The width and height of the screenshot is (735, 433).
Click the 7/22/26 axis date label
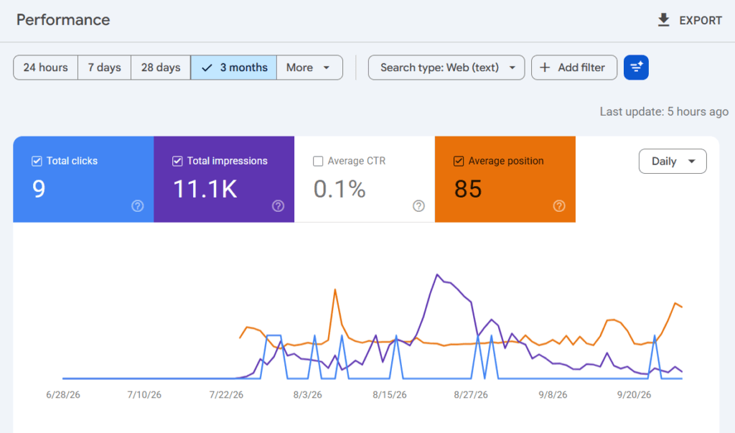tap(226, 395)
